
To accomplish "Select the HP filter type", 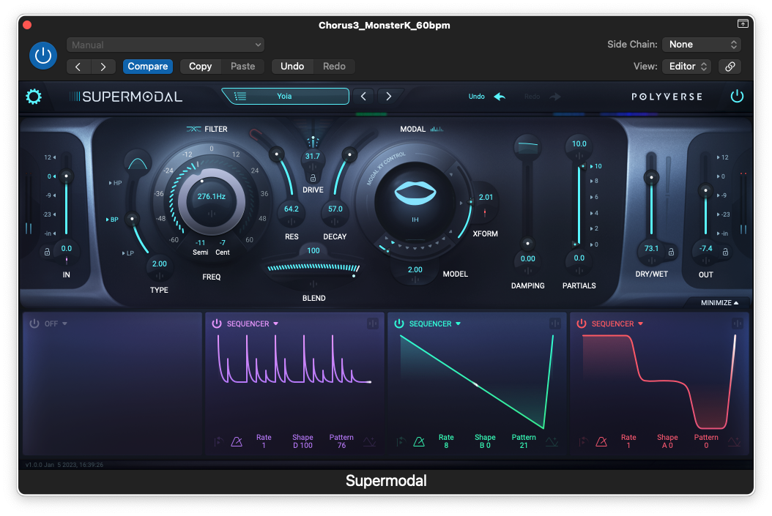I will pyautogui.click(x=117, y=183).
